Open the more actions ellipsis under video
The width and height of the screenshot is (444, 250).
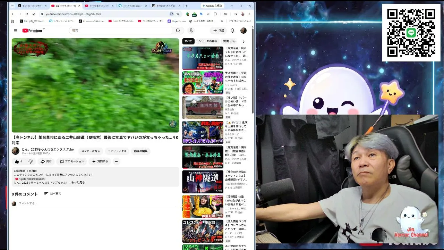pyautogui.click(x=117, y=161)
